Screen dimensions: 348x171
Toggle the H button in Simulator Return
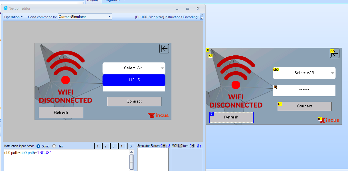click(x=164, y=146)
